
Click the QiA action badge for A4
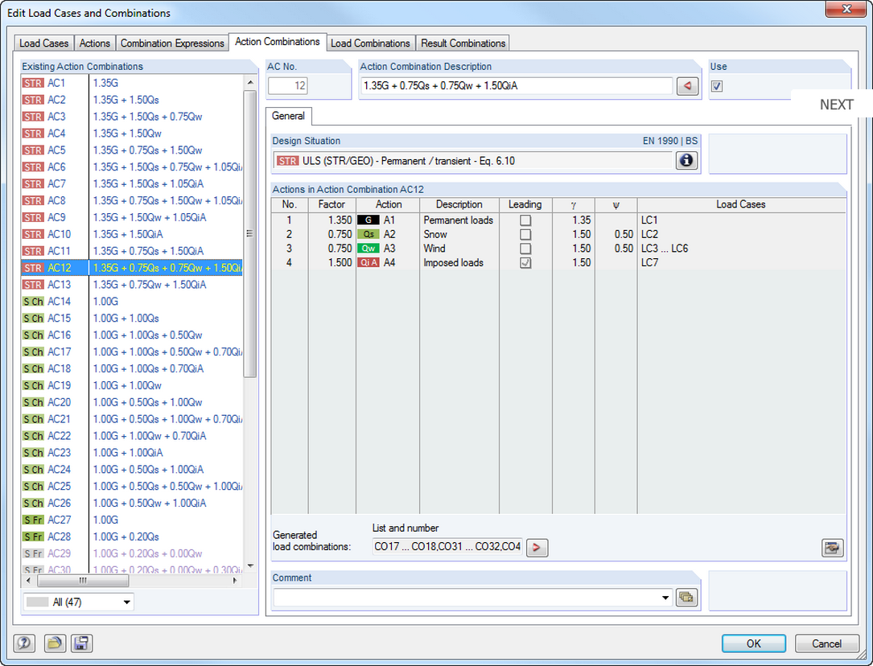[368, 262]
